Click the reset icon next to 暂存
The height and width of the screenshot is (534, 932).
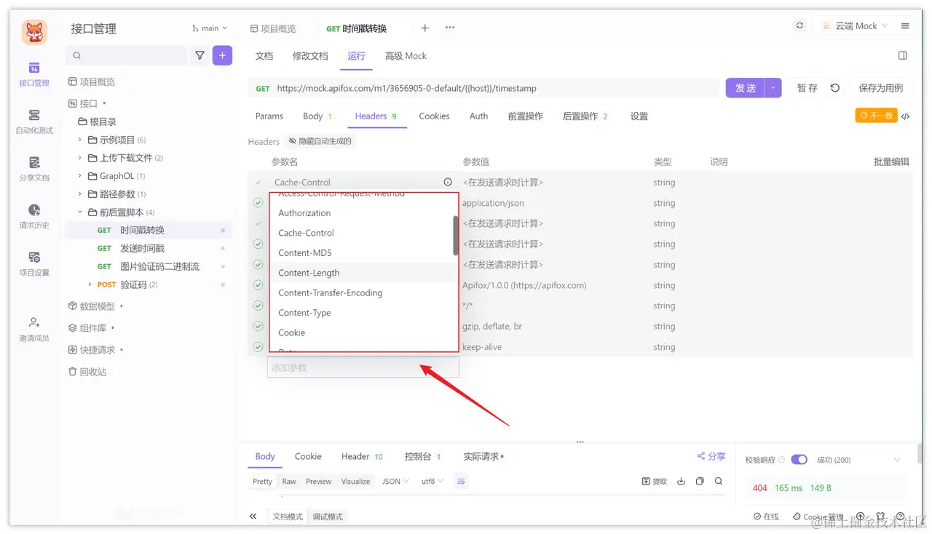835,88
